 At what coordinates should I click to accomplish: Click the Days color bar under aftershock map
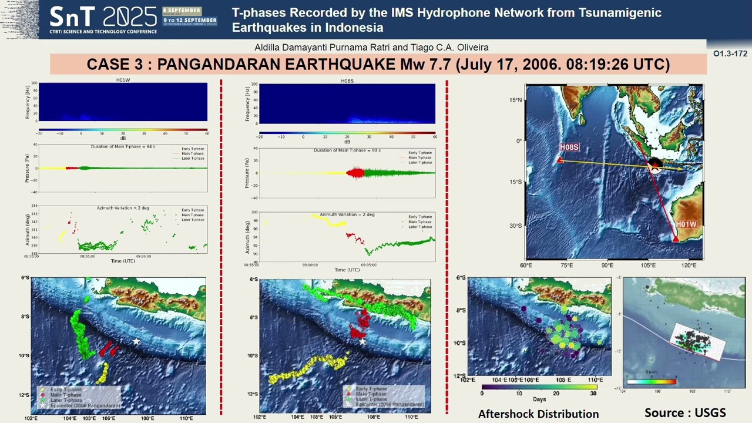pos(539,387)
